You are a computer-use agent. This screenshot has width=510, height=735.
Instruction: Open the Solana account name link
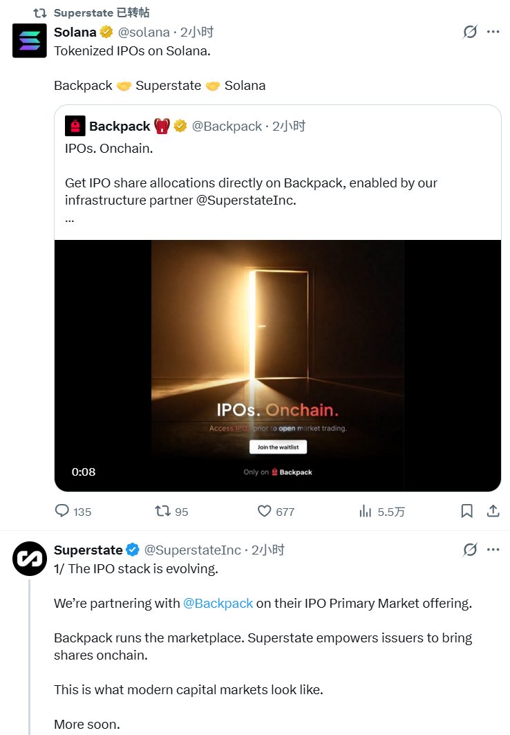pyautogui.click(x=75, y=32)
